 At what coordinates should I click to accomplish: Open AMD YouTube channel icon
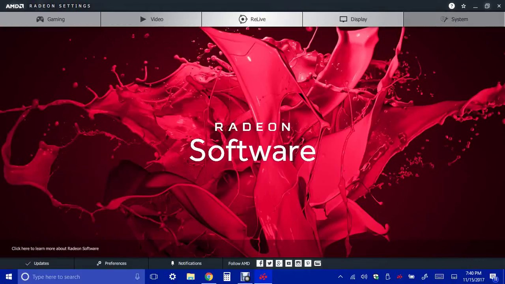[289, 263]
